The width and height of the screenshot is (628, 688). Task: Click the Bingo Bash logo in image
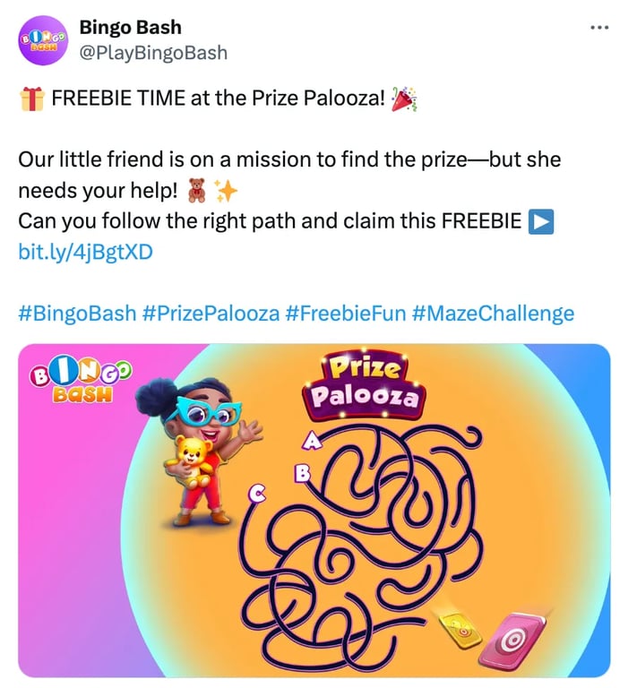click(x=81, y=381)
